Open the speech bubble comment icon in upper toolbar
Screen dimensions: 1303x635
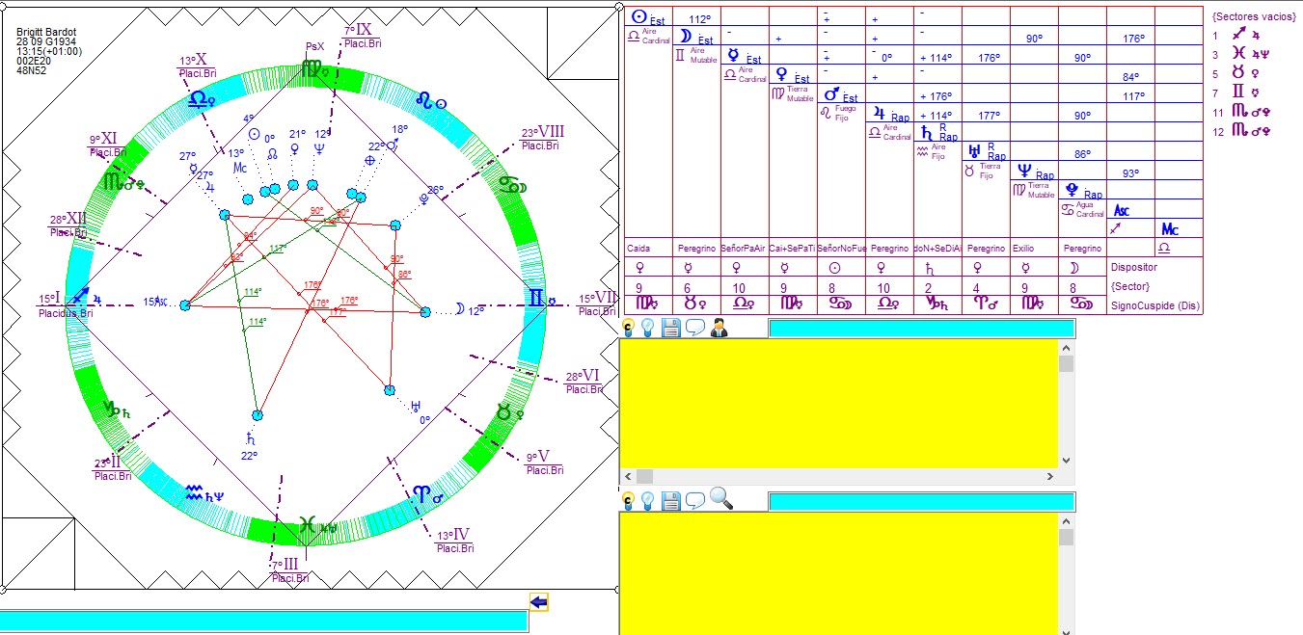pos(694,329)
